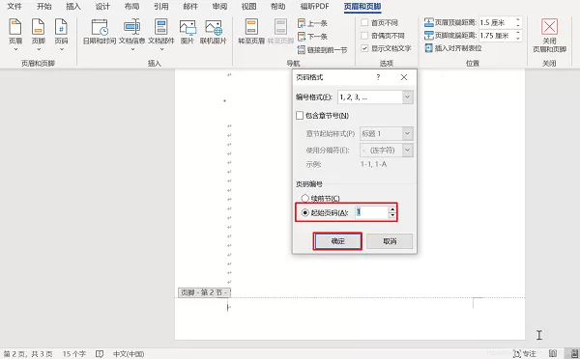Viewport: 580px width, 359px height.
Task: Select the 续前节 radio button
Action: coord(304,199)
